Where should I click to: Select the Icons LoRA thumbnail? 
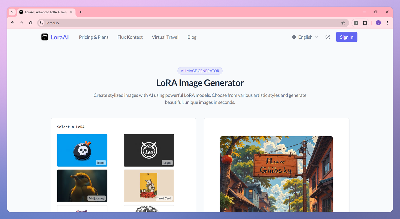coord(82,150)
